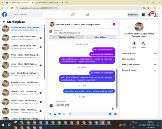
Task: Open Sindy 2 beds conversation
Action: (x=22, y=74)
